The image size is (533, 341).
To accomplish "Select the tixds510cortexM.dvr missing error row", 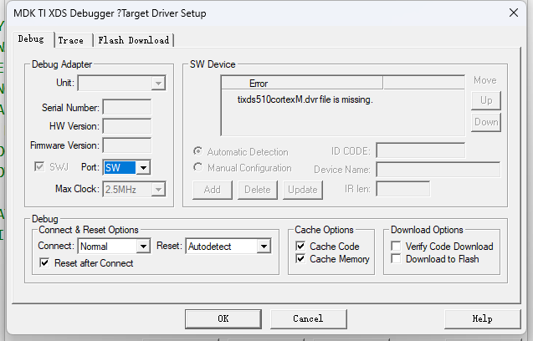I will (x=305, y=99).
